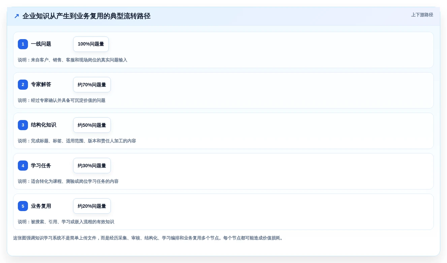Select the 约70%问题量 pill
This screenshot has width=447, height=263.
92,85
